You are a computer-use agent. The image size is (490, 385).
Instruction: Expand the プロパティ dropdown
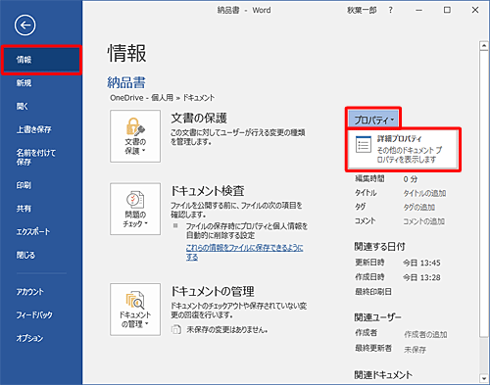[x=373, y=120]
